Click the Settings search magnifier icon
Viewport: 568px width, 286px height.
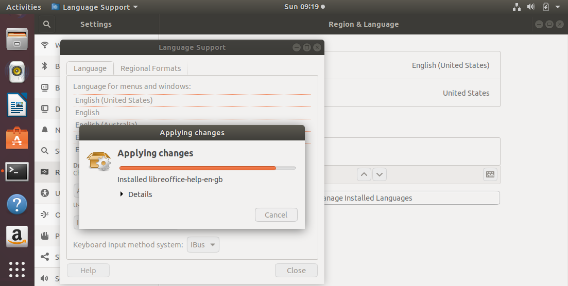click(46, 24)
